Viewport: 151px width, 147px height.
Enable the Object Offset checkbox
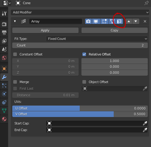pos(84,82)
